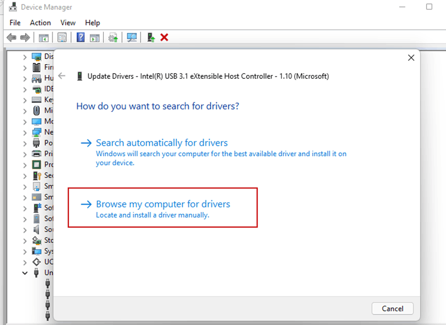The image size is (446, 325).
Task: Click Scan for hardware changes icon
Action: (x=132, y=38)
